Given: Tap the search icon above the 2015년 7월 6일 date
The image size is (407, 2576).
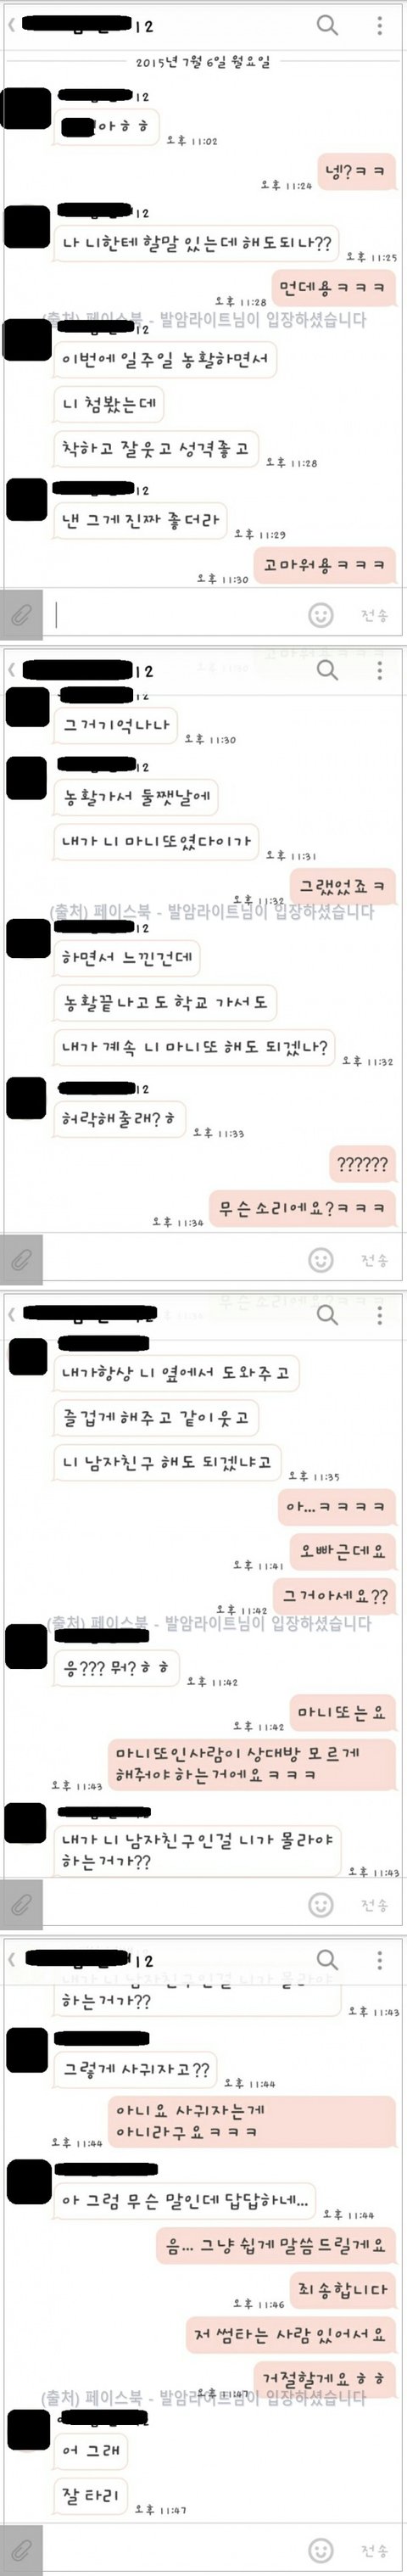Looking at the screenshot, I should pos(327,25).
